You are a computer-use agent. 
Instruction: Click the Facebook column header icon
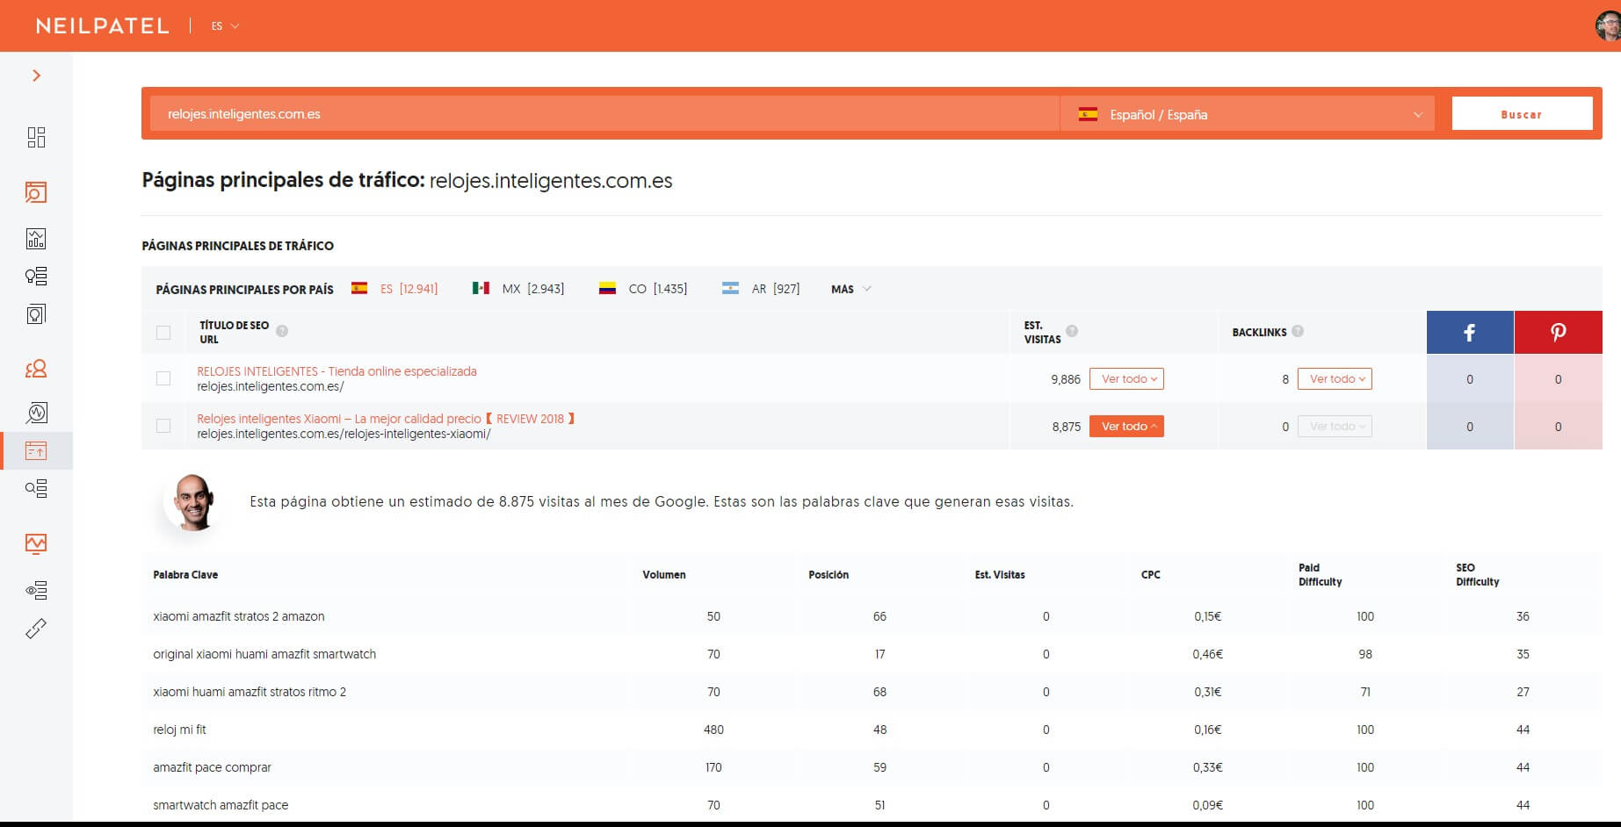[x=1470, y=332]
